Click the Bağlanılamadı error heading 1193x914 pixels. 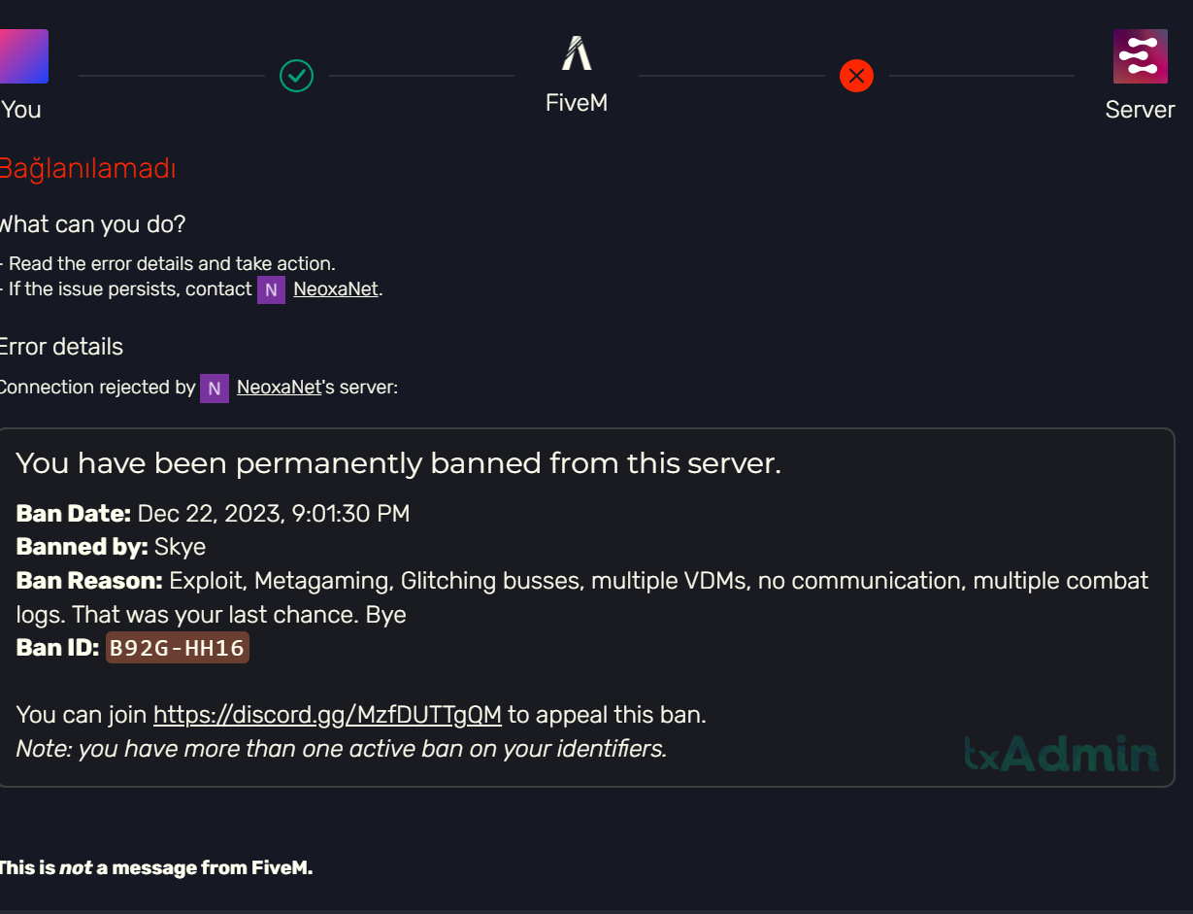point(87,169)
